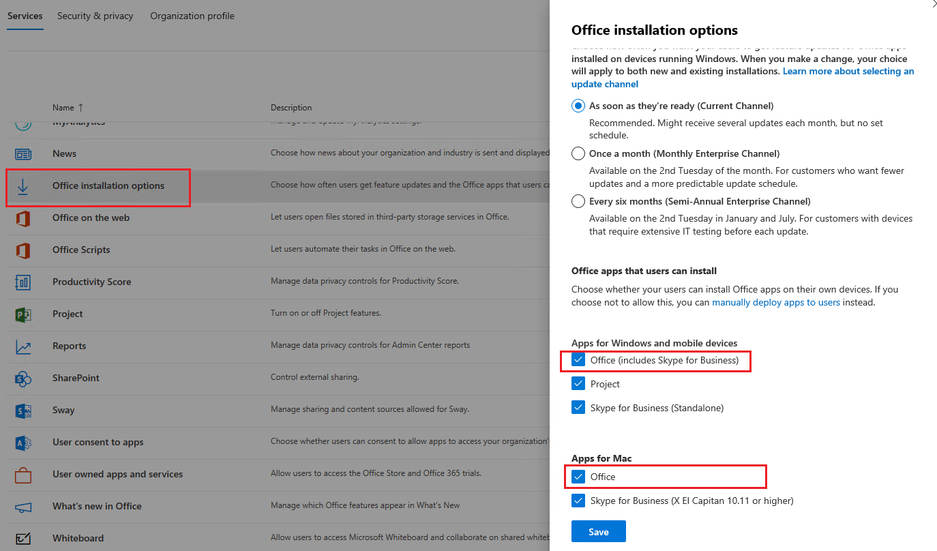Click the News service icon
This screenshot has height=551, width=937.
[23, 154]
